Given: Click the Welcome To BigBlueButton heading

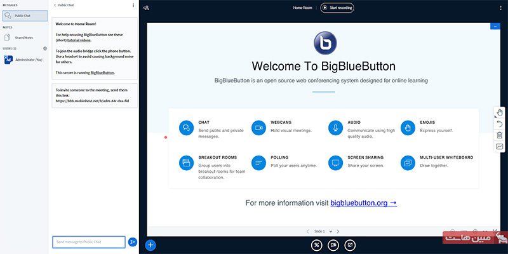Looking at the screenshot, I should [324, 66].
